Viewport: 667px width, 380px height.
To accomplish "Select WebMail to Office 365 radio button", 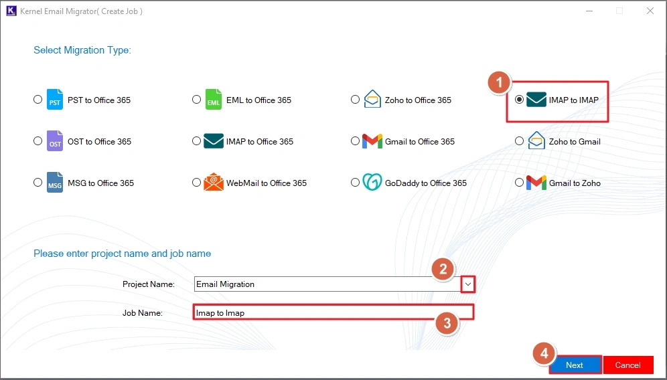I will click(196, 183).
